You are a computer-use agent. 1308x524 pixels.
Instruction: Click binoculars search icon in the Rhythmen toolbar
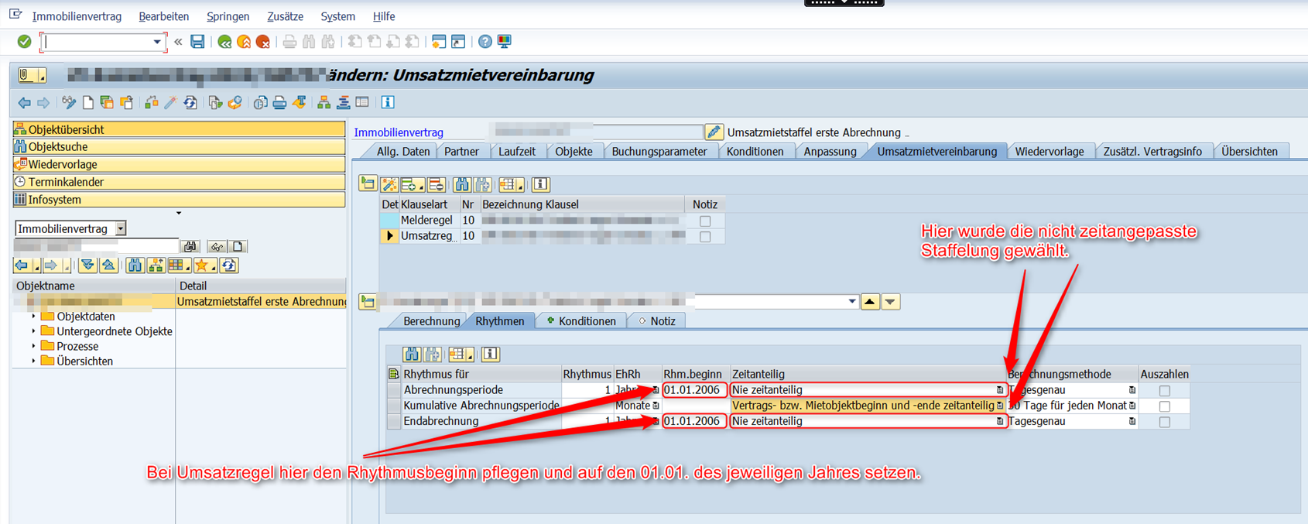click(x=412, y=354)
